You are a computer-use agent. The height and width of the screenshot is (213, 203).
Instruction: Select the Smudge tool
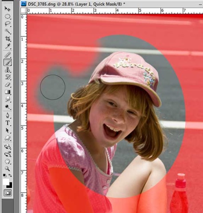[8, 99]
